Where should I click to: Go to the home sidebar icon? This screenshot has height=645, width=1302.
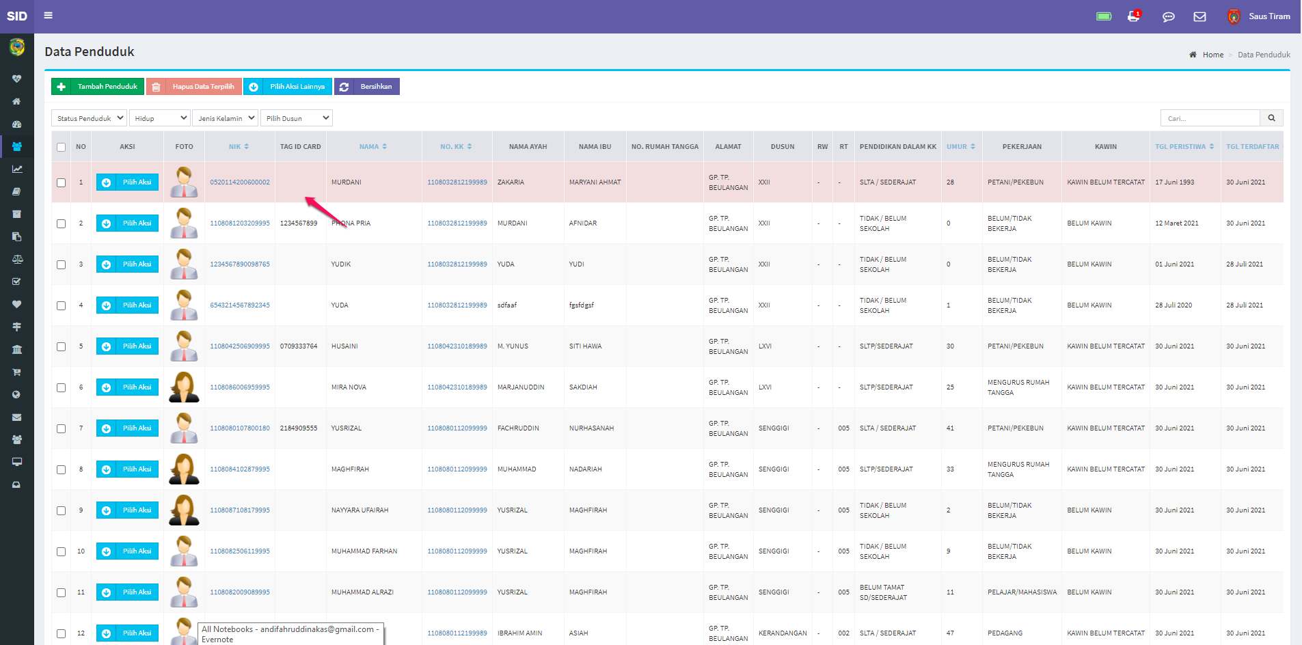[x=17, y=101]
